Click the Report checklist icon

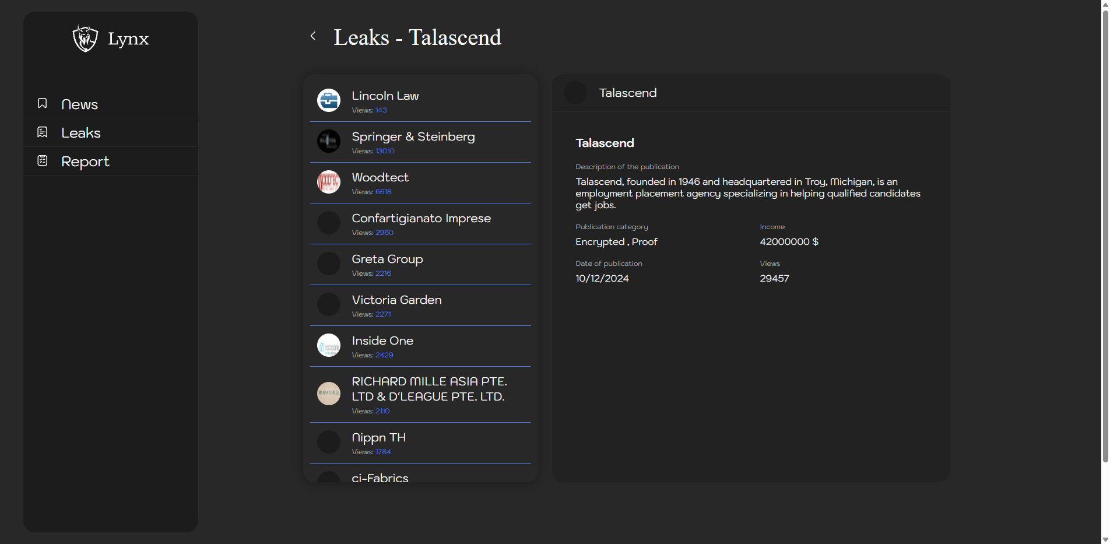43,161
